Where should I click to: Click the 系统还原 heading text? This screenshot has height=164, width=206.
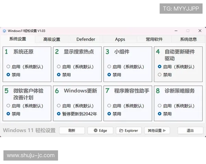(x=23, y=52)
